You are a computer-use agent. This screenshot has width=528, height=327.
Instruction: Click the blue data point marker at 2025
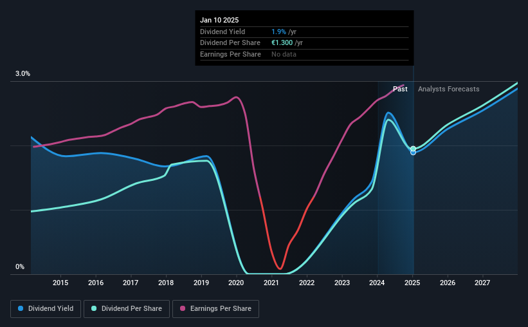pos(413,153)
